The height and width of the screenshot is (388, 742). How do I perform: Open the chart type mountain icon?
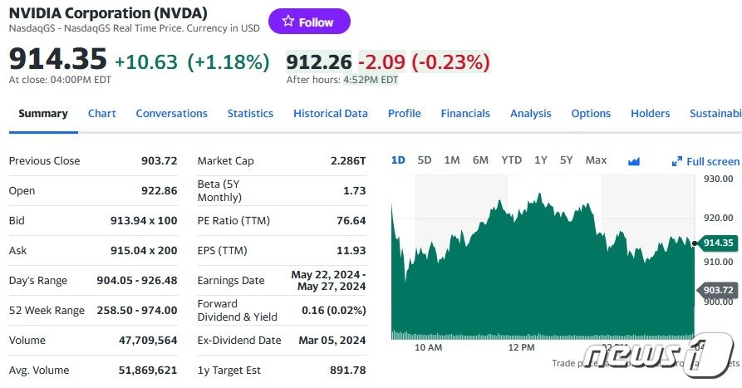[x=634, y=161]
